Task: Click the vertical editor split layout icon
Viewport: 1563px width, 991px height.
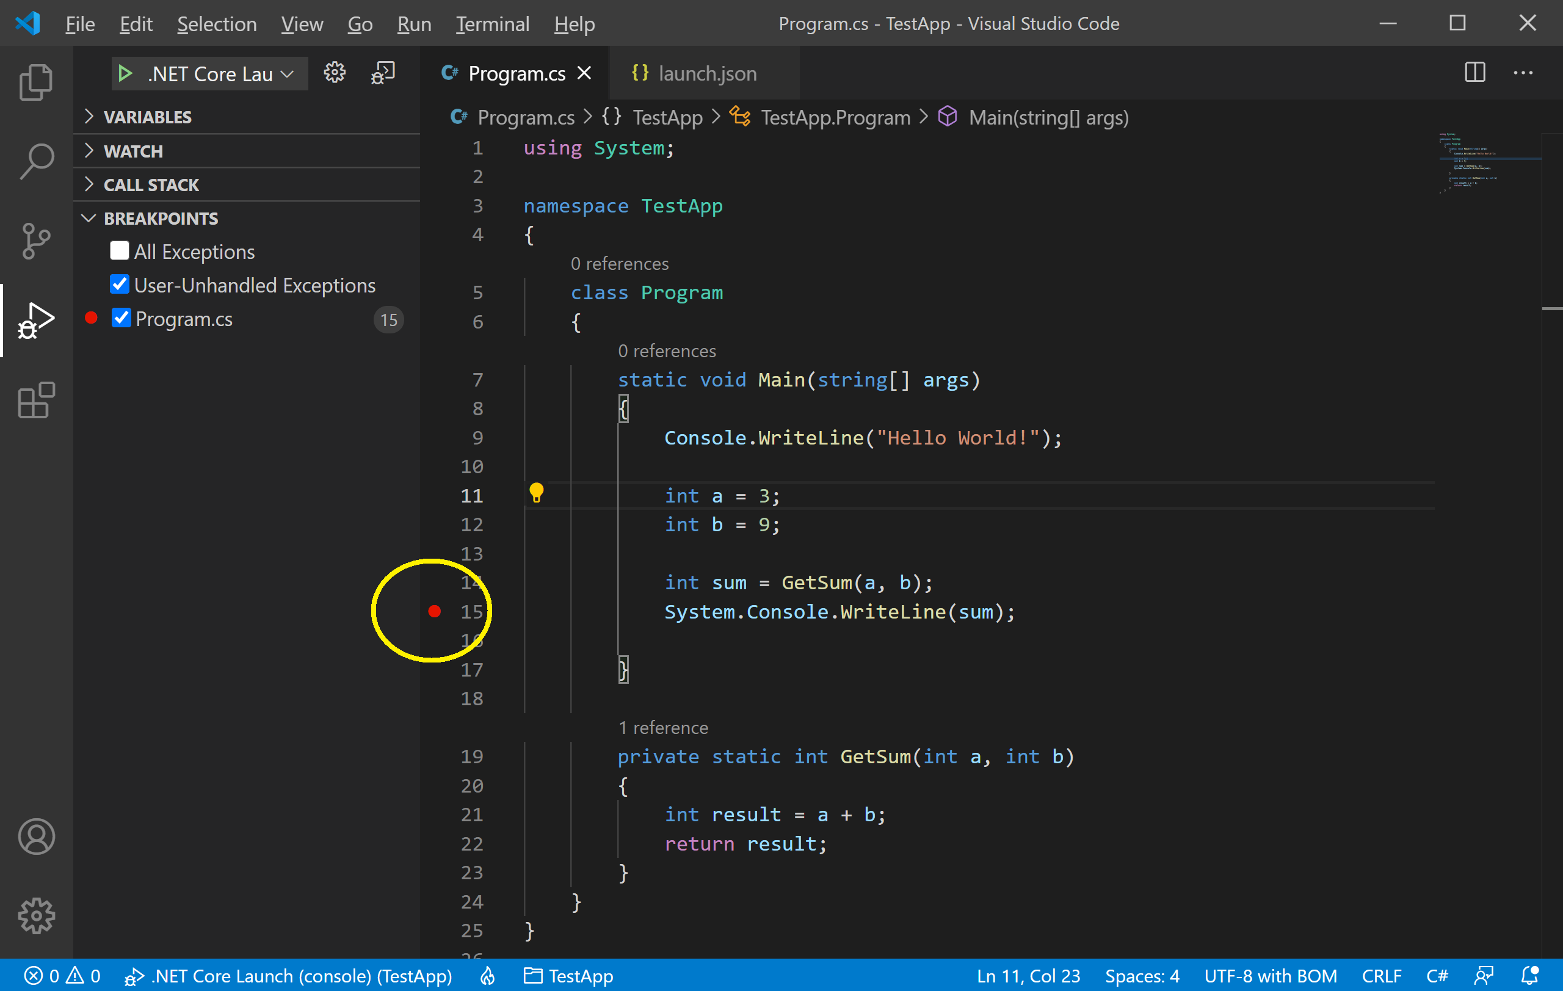Action: click(x=1475, y=72)
